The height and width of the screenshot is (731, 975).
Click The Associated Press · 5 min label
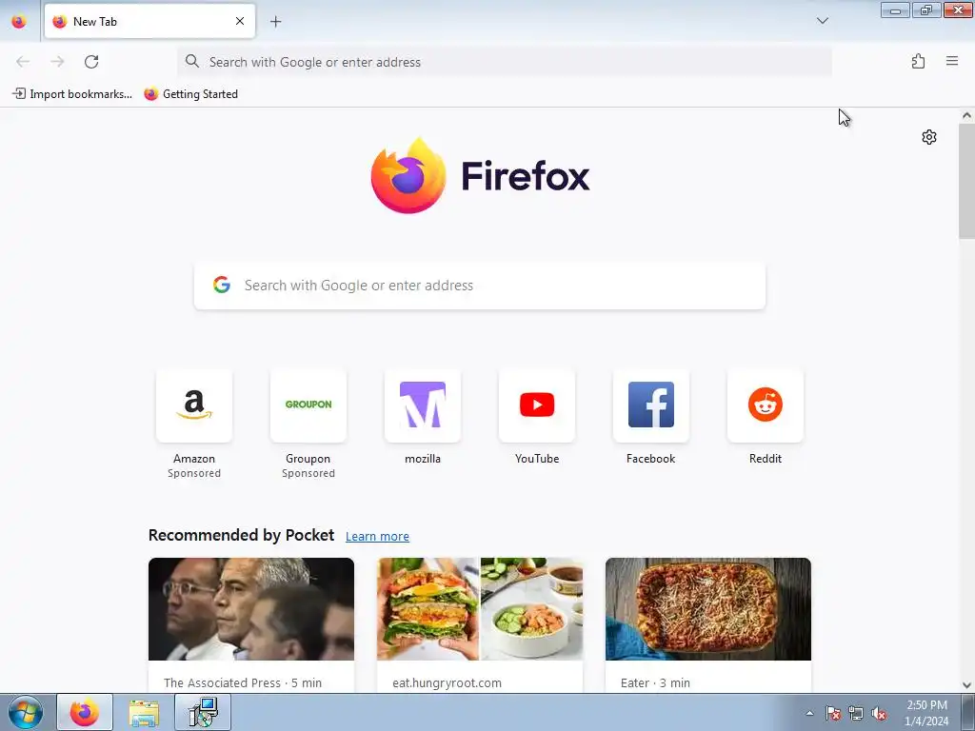coord(243,682)
